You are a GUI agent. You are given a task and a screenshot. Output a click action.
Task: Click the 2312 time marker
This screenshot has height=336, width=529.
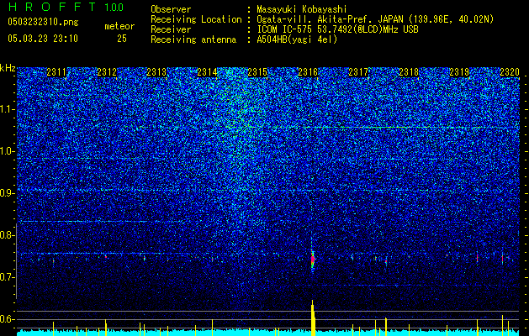pos(107,72)
